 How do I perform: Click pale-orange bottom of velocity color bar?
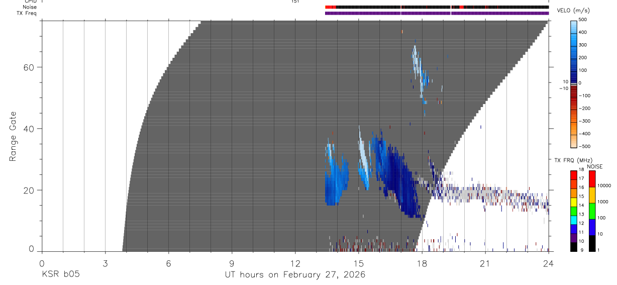coord(574,142)
